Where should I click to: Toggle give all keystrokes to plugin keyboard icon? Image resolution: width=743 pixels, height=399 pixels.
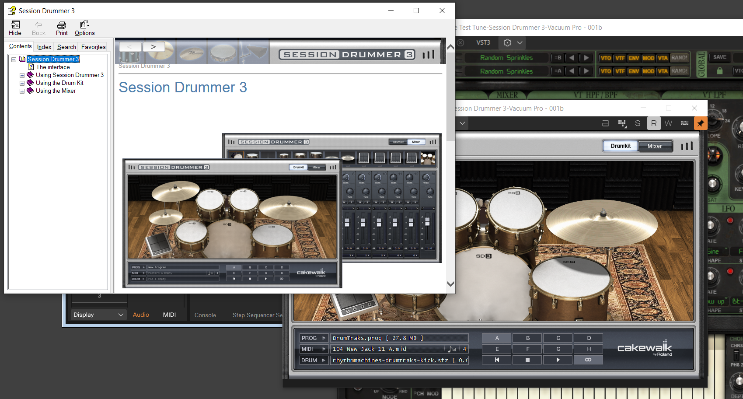[x=684, y=123]
